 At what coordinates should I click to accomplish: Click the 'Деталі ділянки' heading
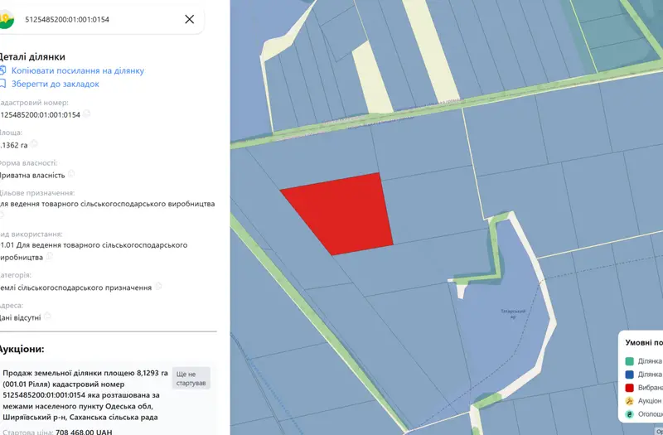[32, 56]
